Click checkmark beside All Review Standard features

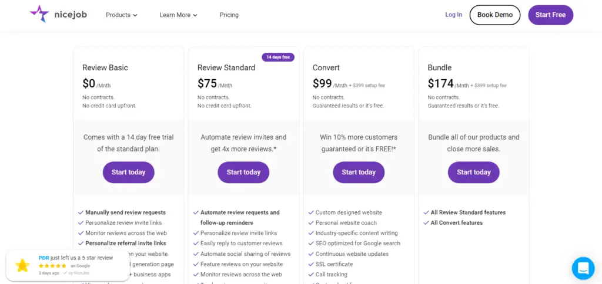click(x=426, y=212)
